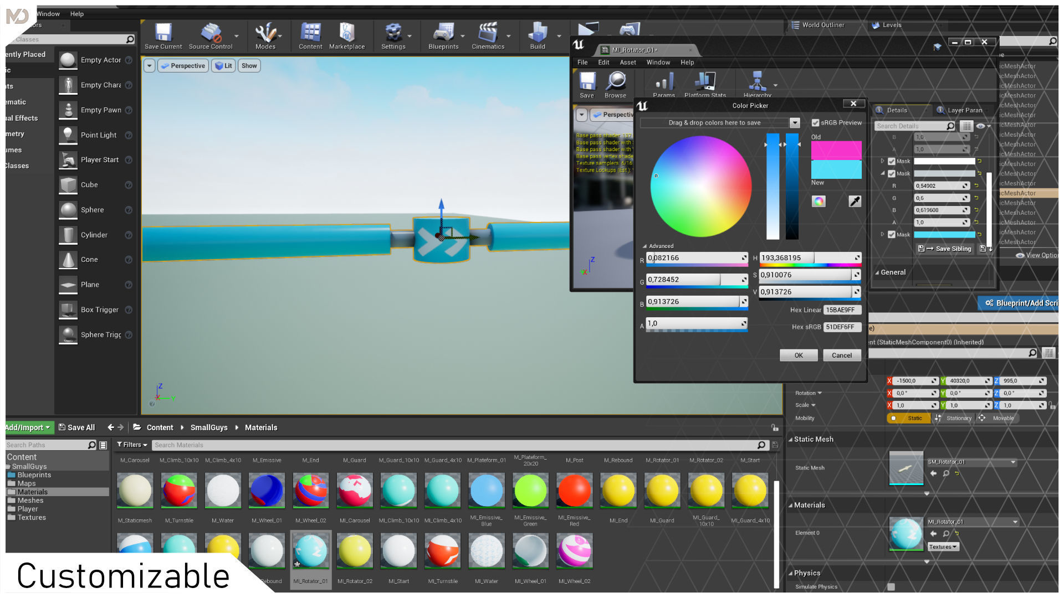Screen dimensions: 1064x598
Task: Click the Build toolbar icon
Action: [x=537, y=34]
